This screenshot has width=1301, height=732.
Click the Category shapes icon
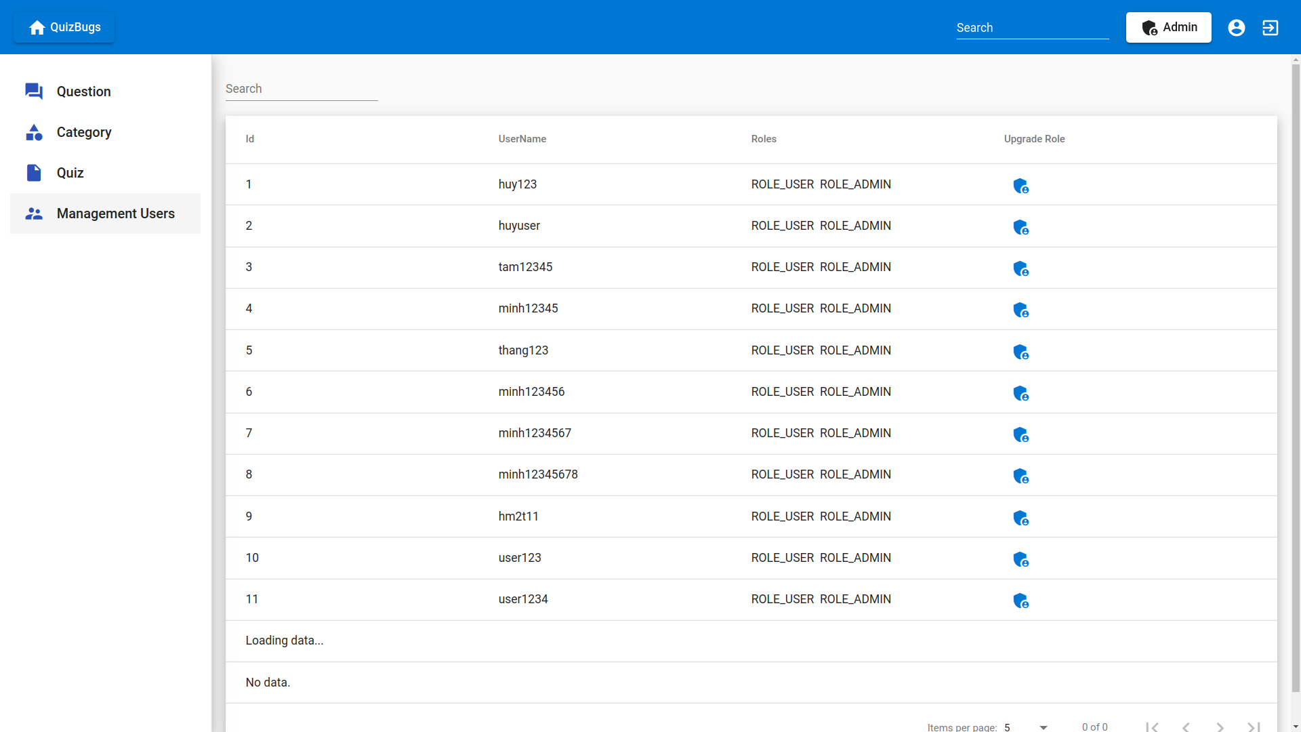point(34,132)
